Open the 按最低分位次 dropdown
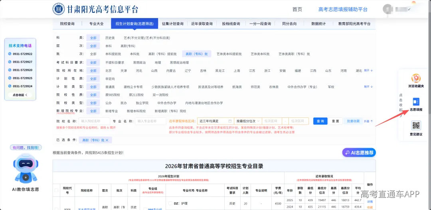The height and width of the screenshot is (210, 431). click(248, 121)
